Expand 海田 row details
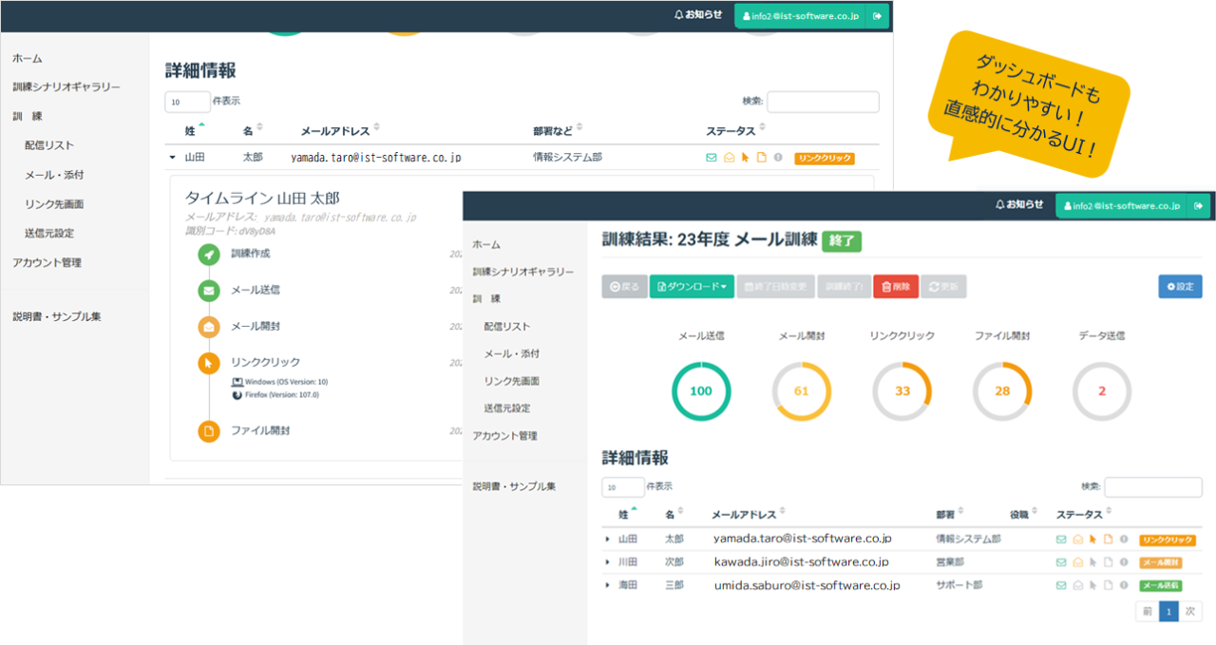 [x=607, y=585]
